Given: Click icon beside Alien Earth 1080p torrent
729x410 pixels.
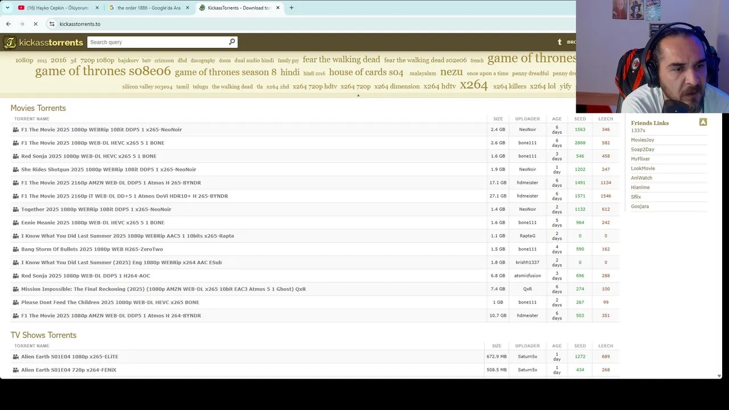Looking at the screenshot, I should pos(16,356).
